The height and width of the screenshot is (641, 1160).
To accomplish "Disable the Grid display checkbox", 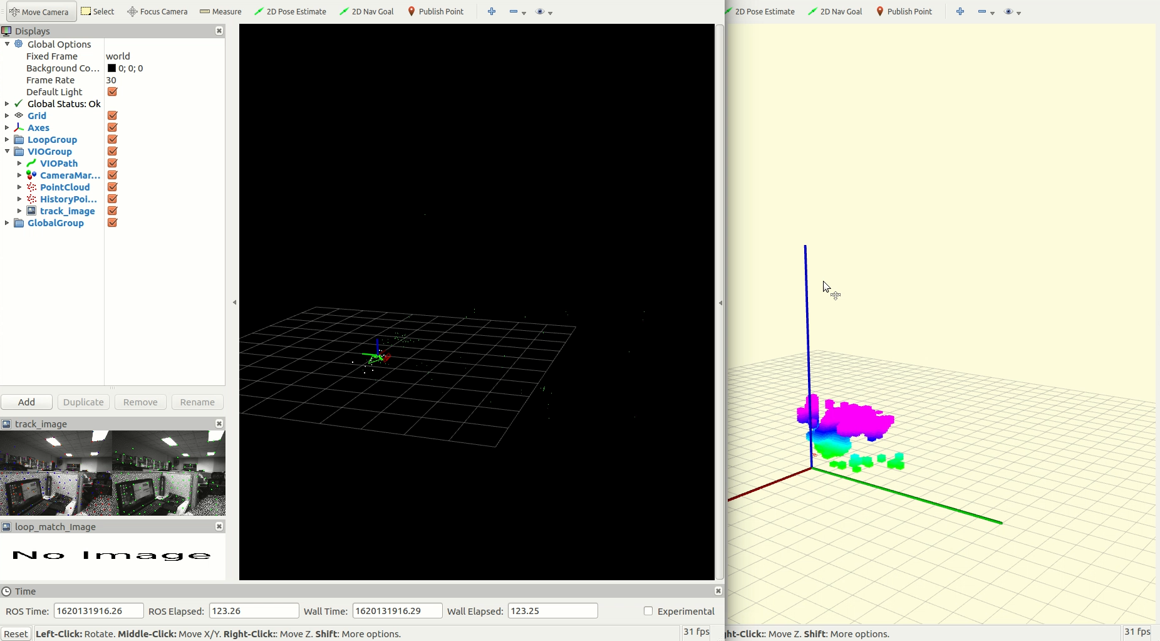I will coord(113,115).
